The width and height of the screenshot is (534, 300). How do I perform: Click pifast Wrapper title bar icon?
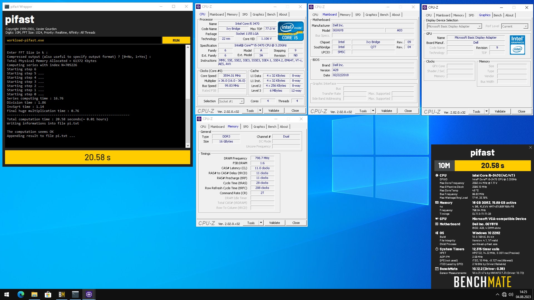click(x=7, y=7)
